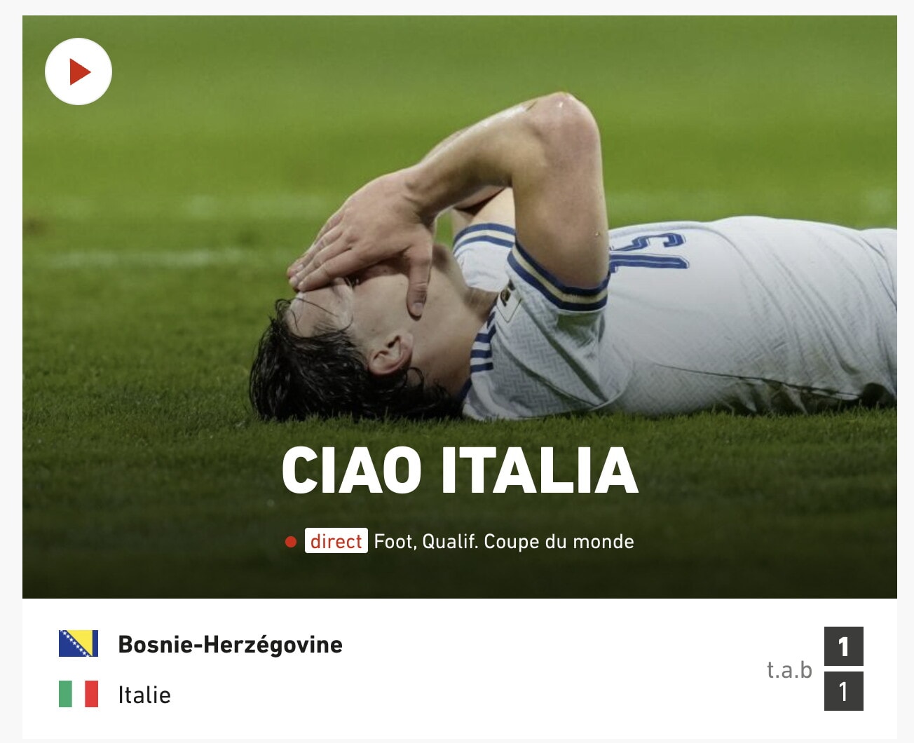Open the photo of the player lying down
The width and height of the screenshot is (914, 743).
click(x=460, y=307)
